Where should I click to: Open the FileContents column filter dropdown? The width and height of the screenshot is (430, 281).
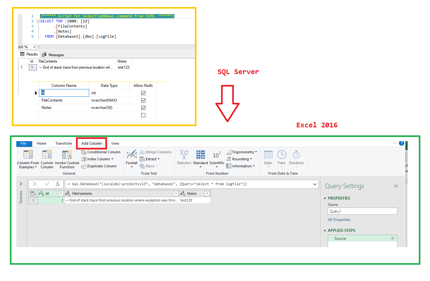[x=176, y=194]
